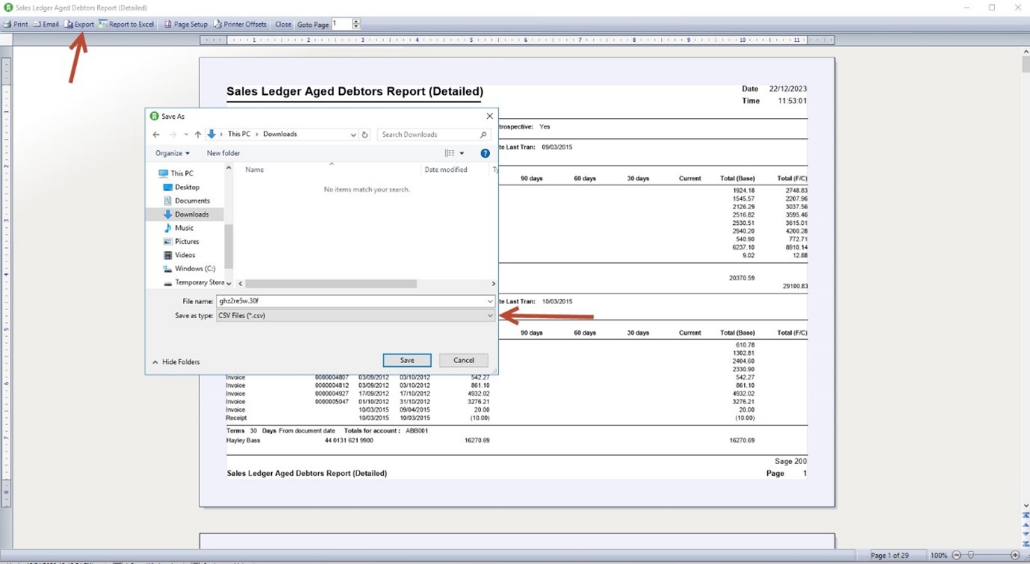
Task: Open Page Setup from the toolbar
Action: pyautogui.click(x=186, y=24)
